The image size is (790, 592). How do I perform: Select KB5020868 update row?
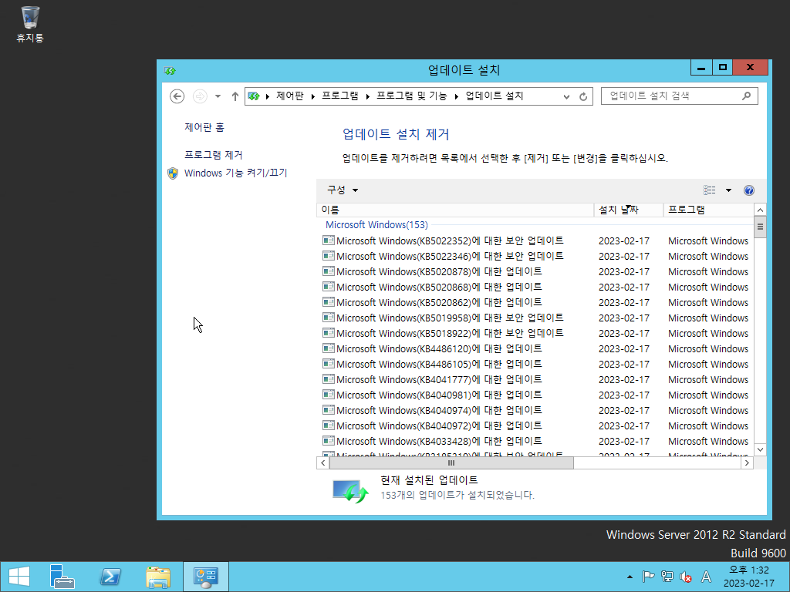[x=537, y=287]
